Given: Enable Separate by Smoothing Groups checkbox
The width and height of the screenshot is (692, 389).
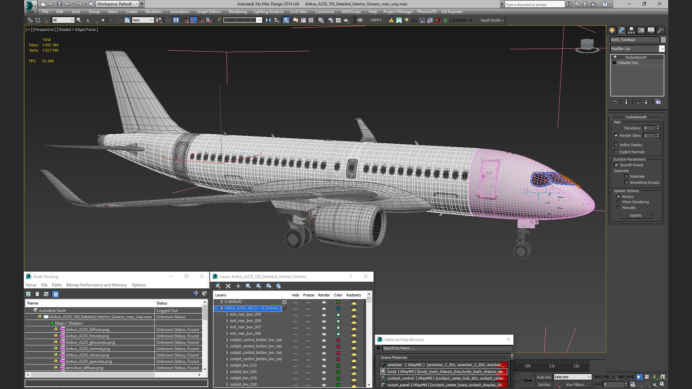Looking at the screenshot, I should 626,183.
